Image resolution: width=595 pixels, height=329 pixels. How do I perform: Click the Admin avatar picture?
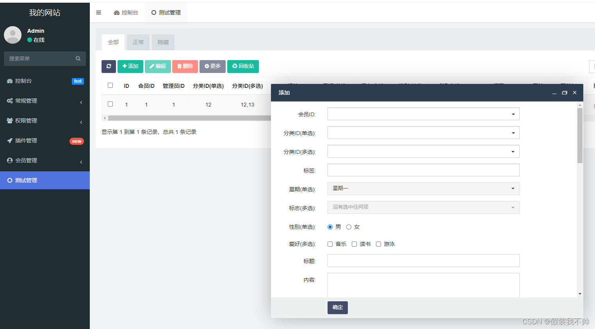[x=12, y=35]
